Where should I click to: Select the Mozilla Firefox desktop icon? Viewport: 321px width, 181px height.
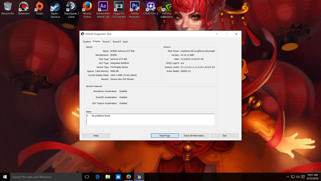(87, 10)
